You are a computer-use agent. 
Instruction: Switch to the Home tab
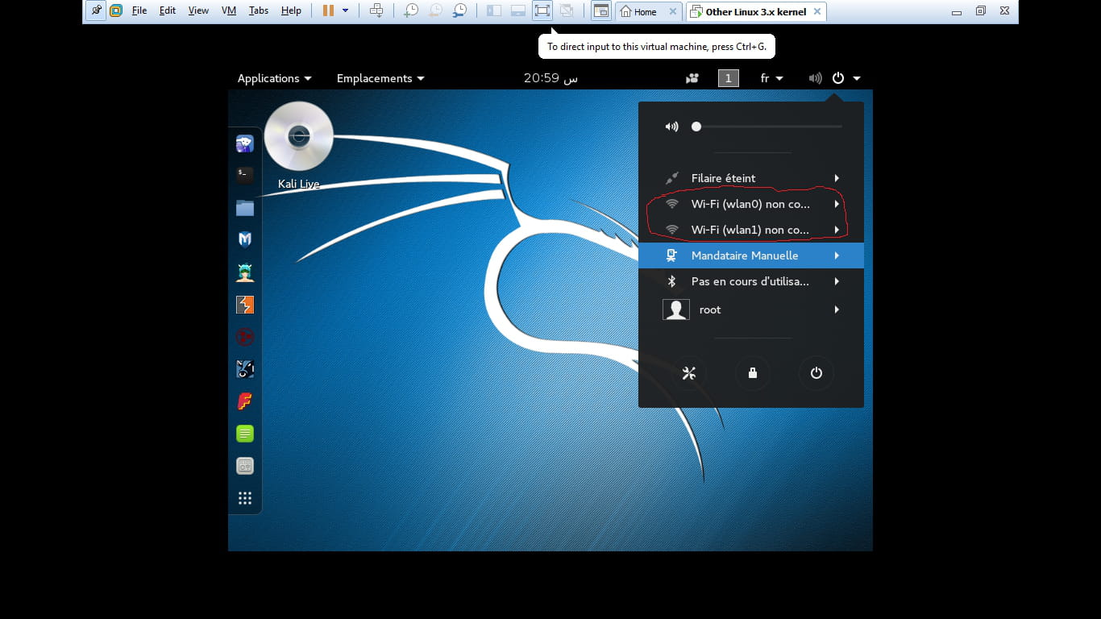click(648, 11)
